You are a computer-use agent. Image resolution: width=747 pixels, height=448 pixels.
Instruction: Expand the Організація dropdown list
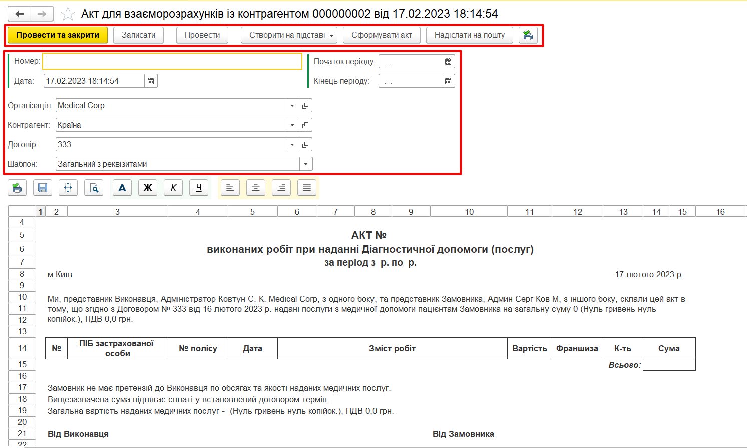292,106
